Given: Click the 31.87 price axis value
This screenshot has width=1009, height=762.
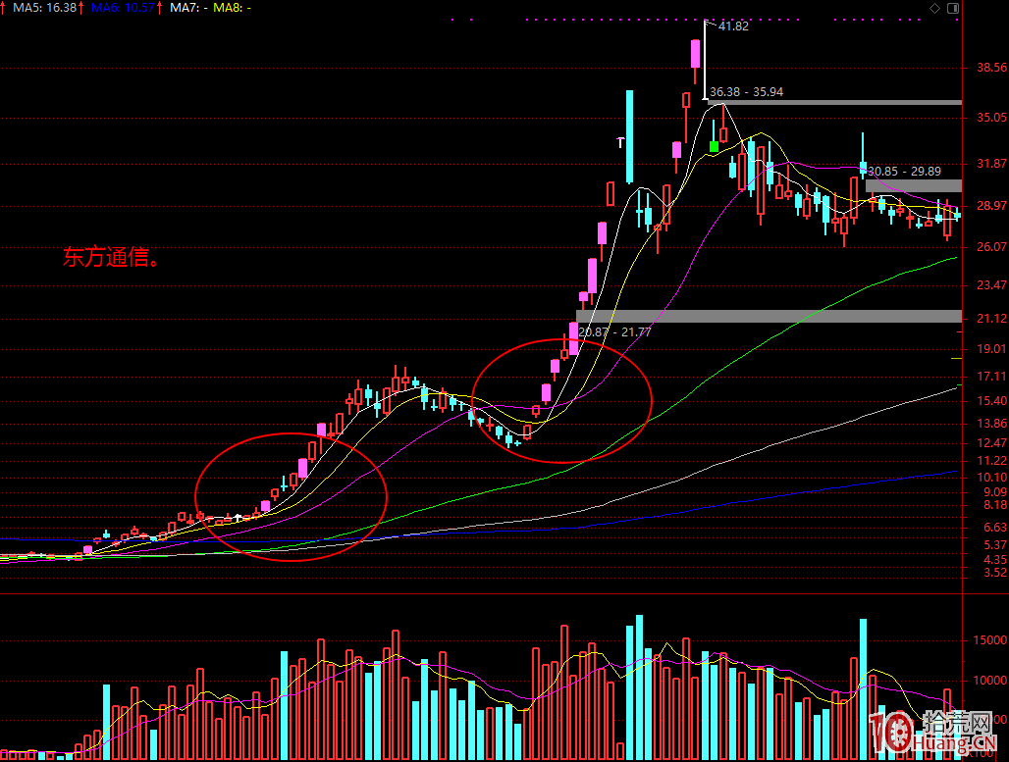Looking at the screenshot, I should point(991,164).
